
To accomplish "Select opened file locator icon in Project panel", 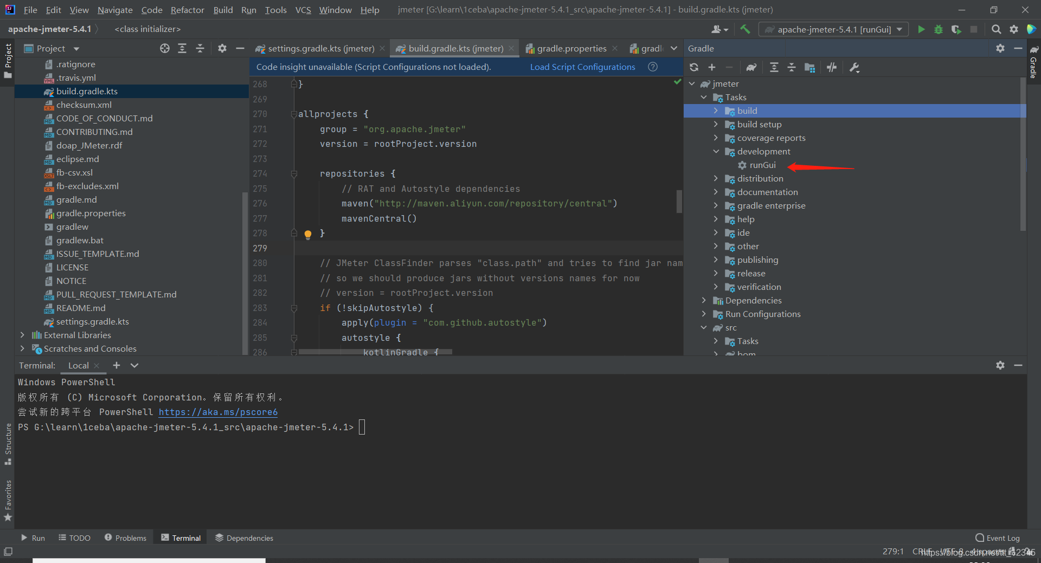I will point(165,48).
